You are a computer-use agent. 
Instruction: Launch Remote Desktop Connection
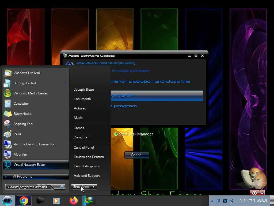tap(36, 144)
